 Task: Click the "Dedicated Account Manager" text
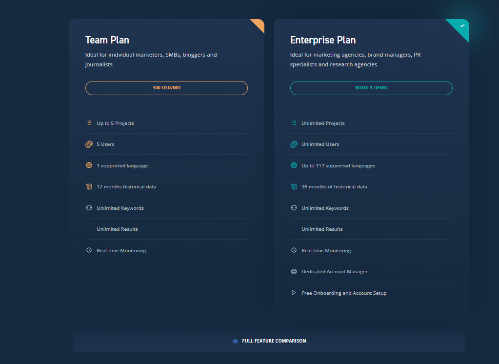coord(335,272)
